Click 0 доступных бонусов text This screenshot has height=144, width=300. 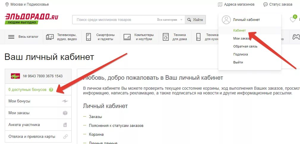point(27,90)
